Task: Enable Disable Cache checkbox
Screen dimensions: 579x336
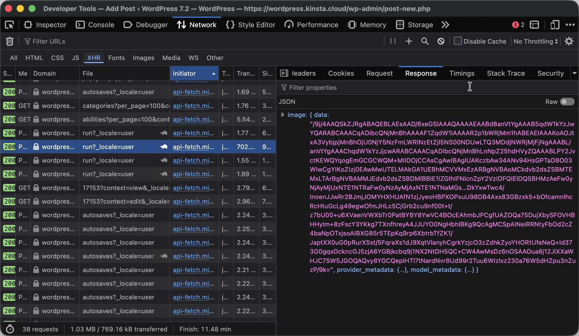Action: (458, 41)
